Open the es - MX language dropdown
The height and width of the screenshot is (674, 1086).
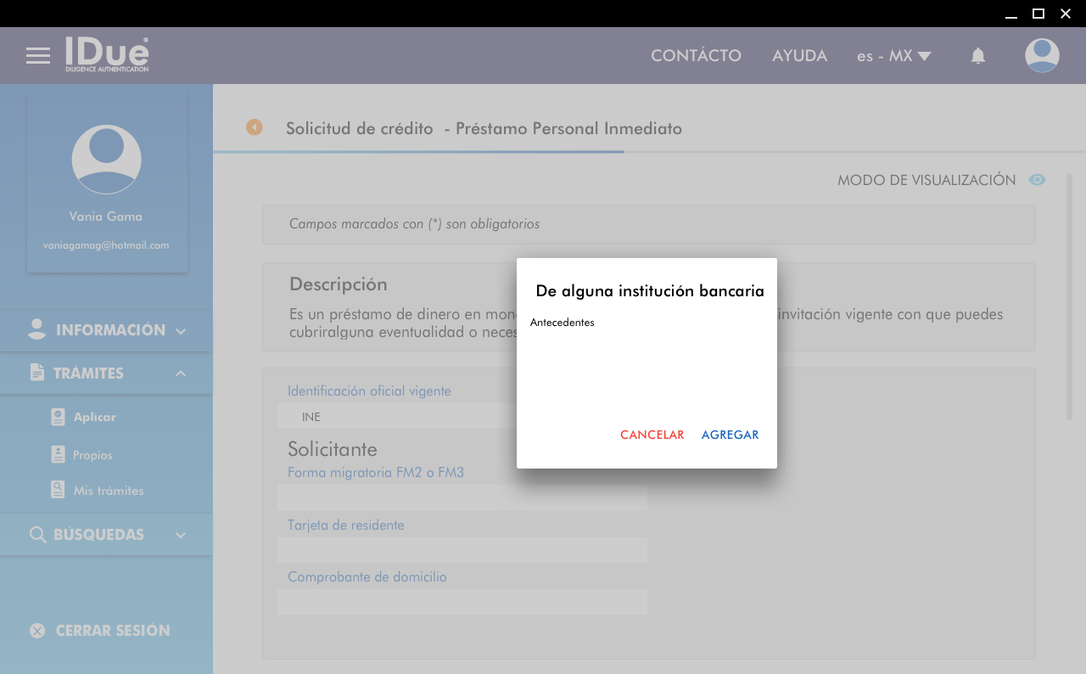point(894,56)
